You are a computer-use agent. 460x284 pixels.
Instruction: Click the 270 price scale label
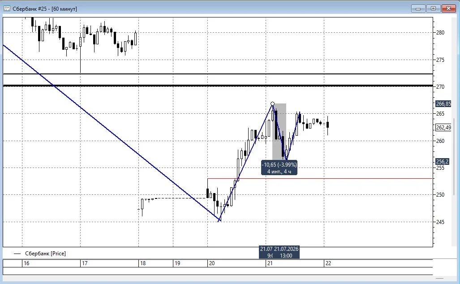(440, 87)
